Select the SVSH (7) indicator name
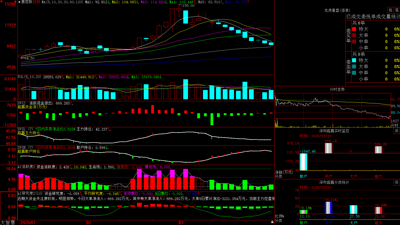 pos(25,147)
